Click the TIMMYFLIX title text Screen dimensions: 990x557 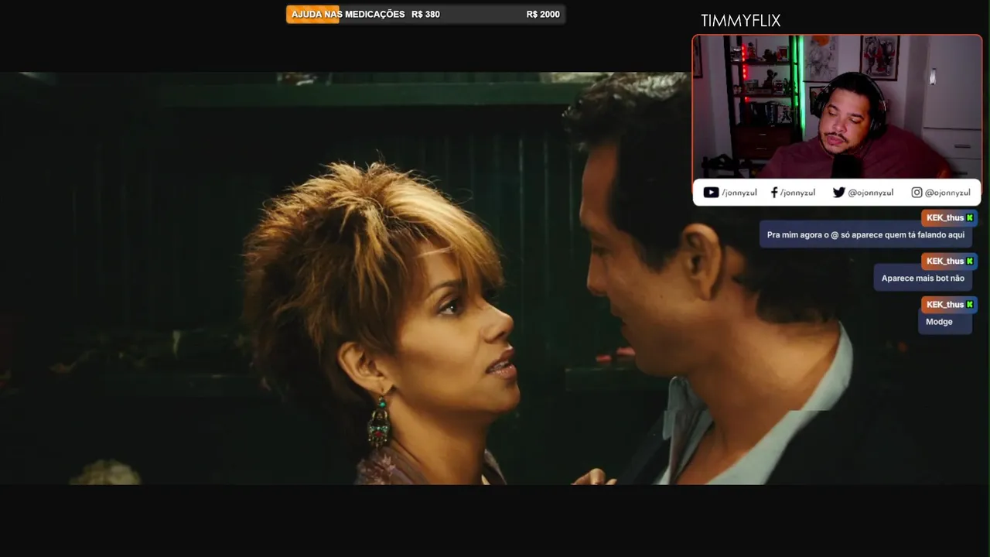740,21
